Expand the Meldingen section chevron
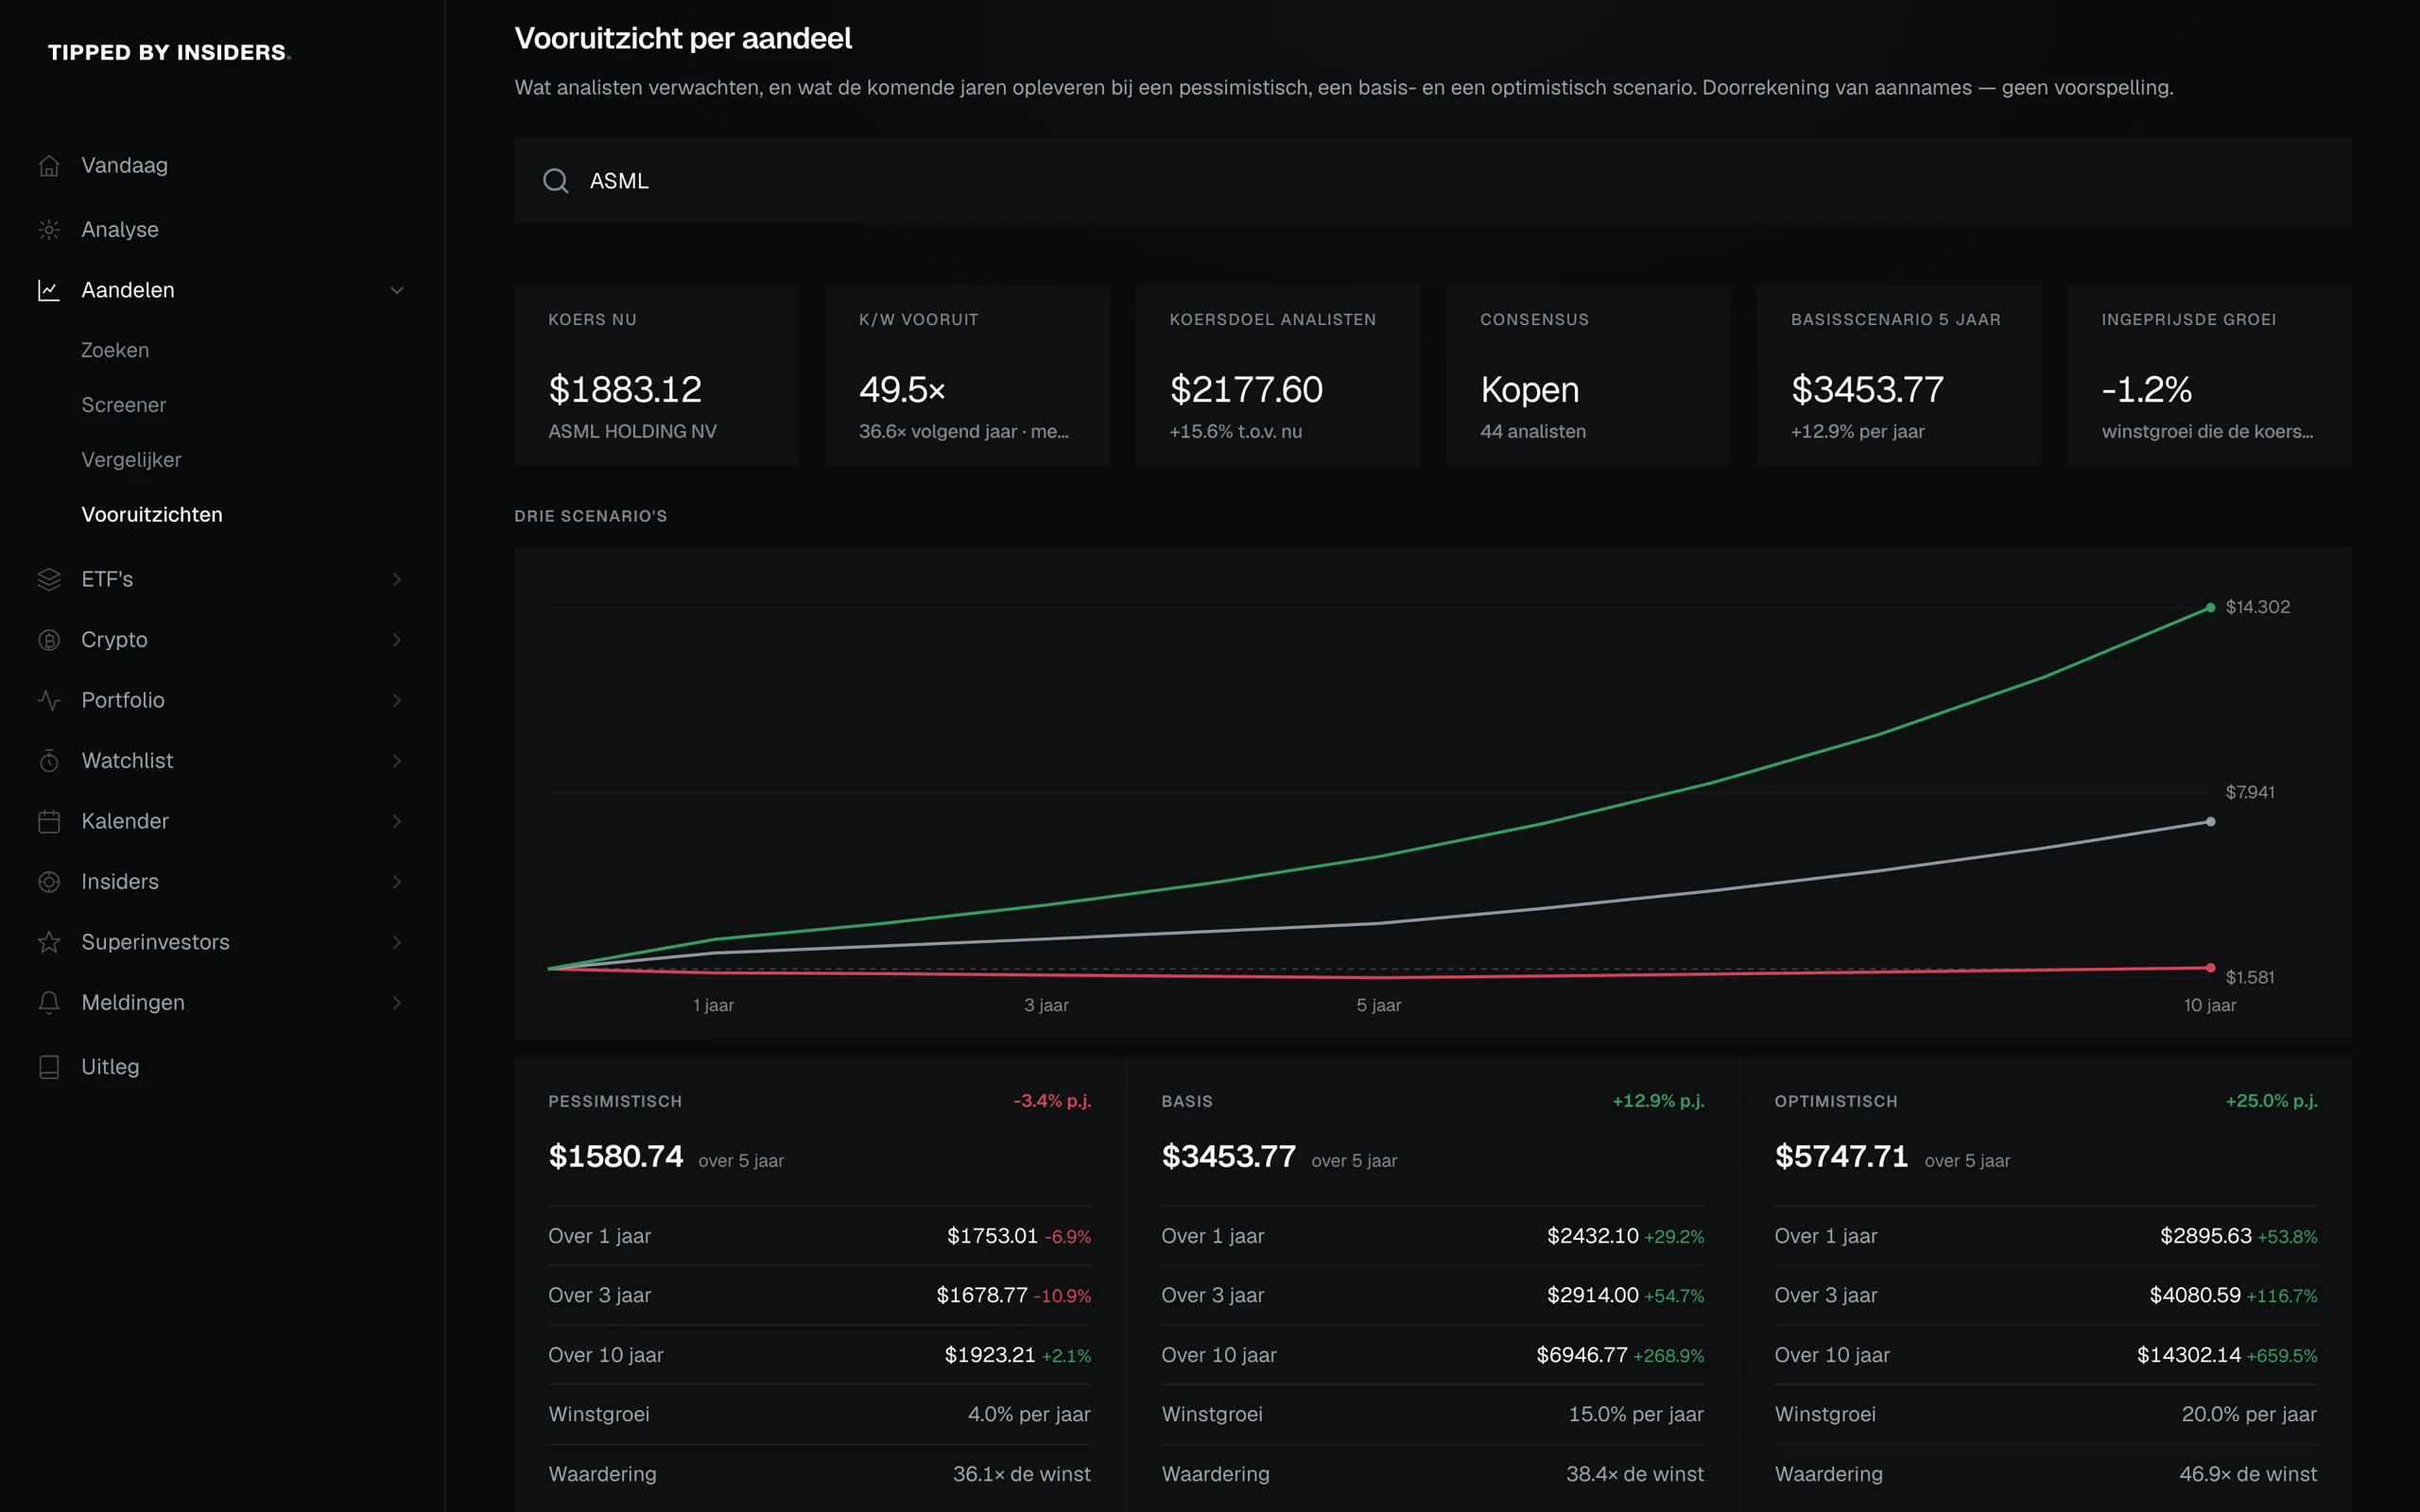 (x=397, y=1003)
